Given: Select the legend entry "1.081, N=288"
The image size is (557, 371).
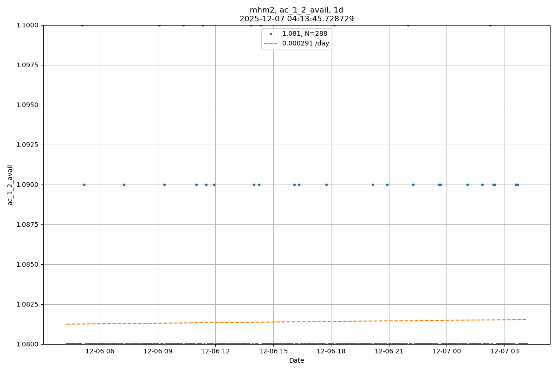Looking at the screenshot, I should click(304, 34).
